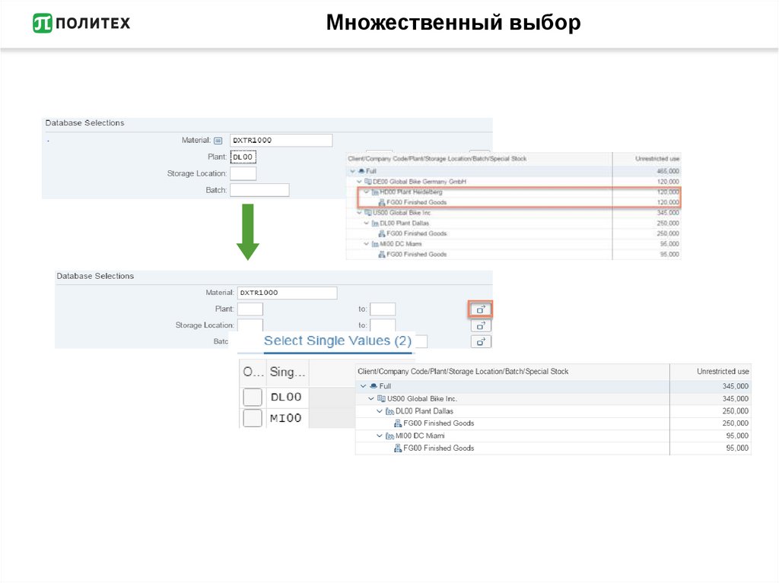Click the selection icon next to Material label
This screenshot has width=779, height=583.
click(218, 141)
